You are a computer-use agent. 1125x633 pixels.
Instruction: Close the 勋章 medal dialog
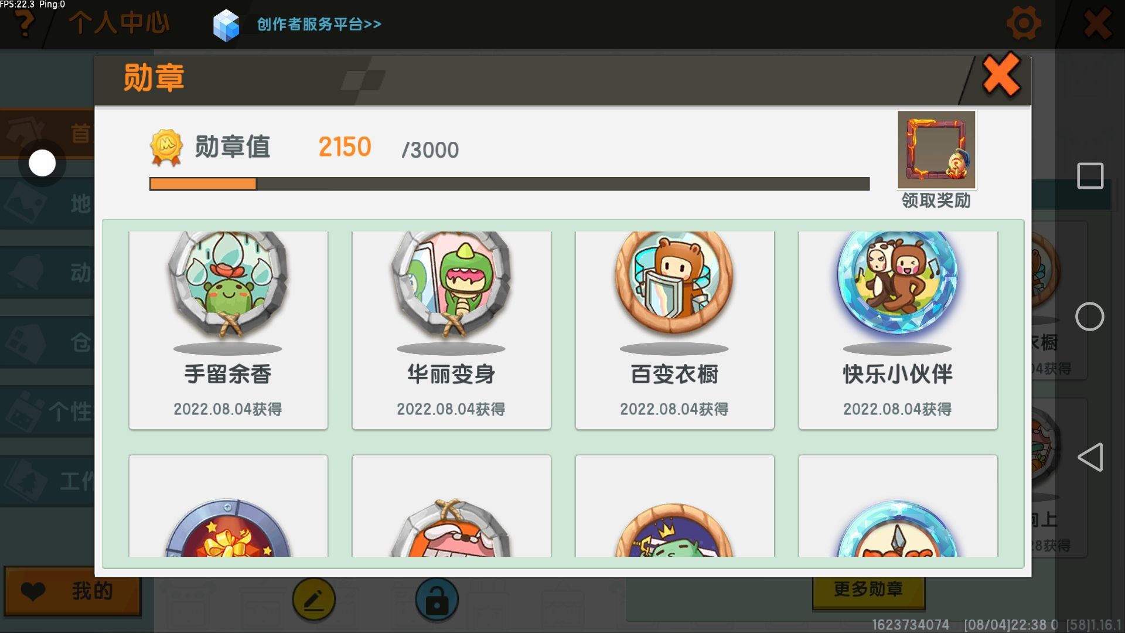point(1001,76)
